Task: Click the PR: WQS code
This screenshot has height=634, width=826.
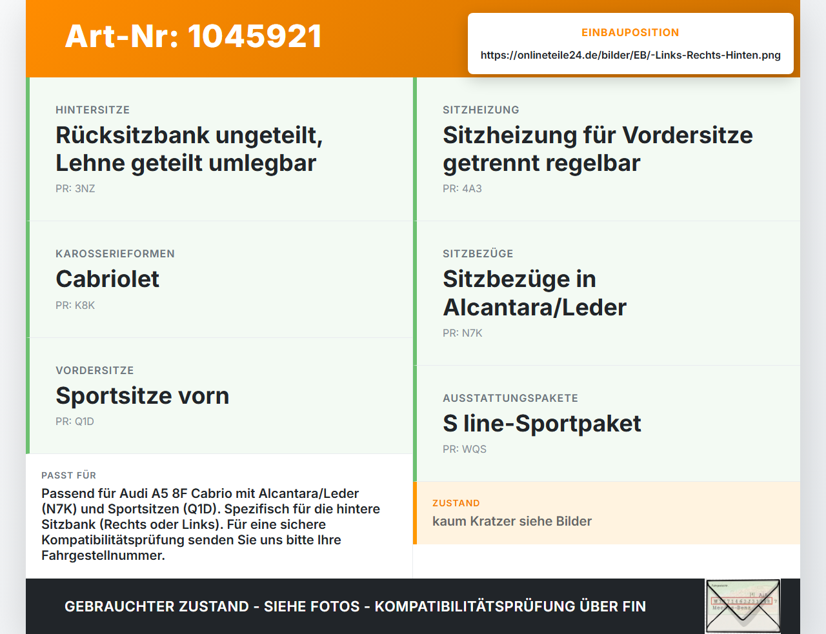Action: pos(465,449)
